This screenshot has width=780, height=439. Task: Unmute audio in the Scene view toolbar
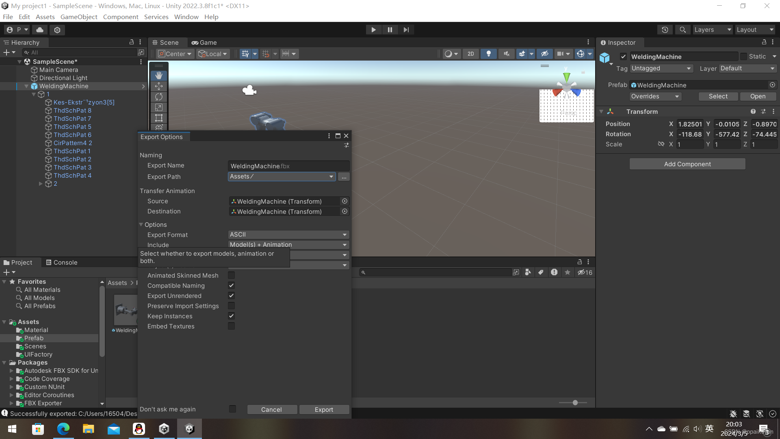506,53
